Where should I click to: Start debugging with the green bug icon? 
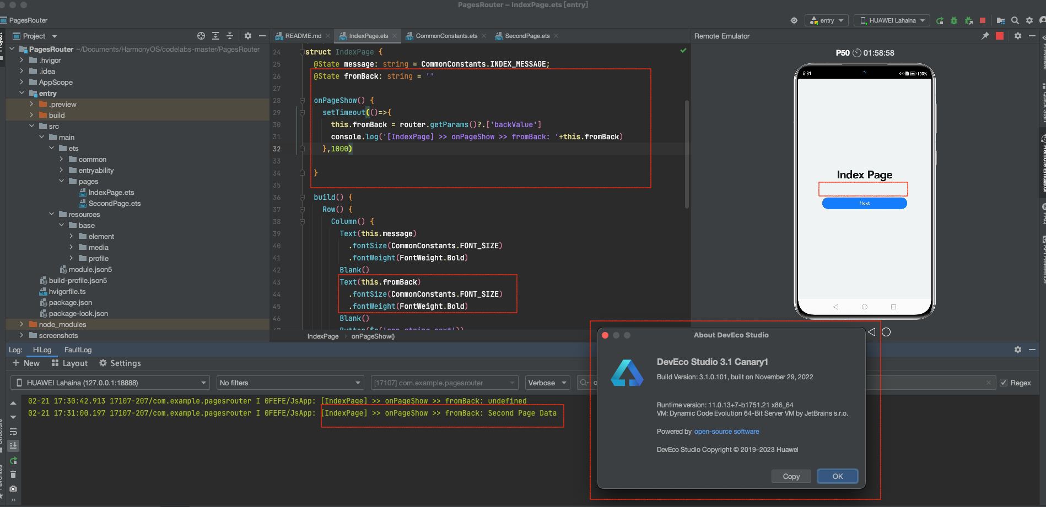pyautogui.click(x=954, y=20)
